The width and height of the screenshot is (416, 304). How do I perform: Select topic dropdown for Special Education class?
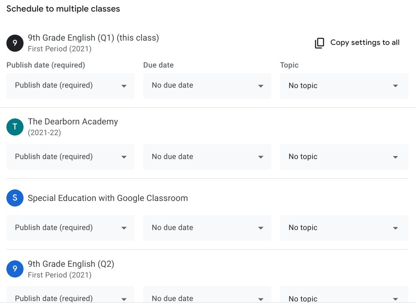(x=344, y=228)
